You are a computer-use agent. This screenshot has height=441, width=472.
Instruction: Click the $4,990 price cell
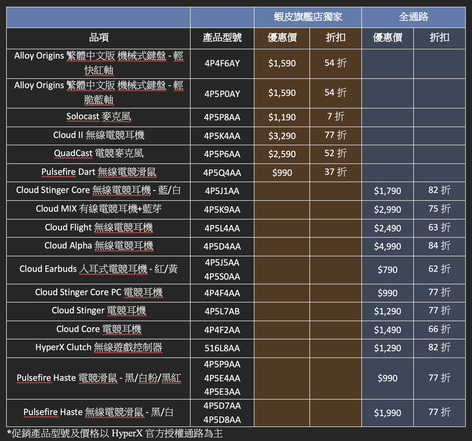[x=387, y=246]
